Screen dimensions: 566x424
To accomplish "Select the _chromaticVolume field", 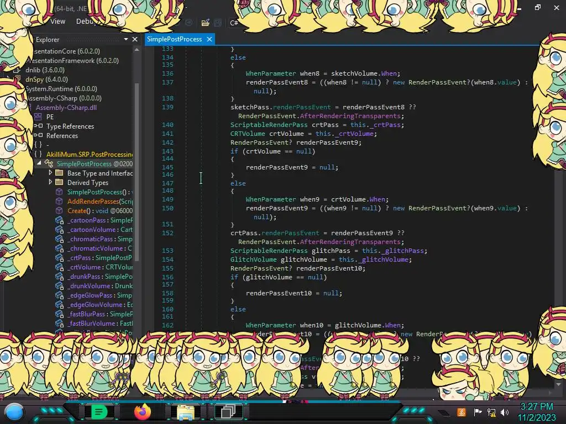I will pyautogui.click(x=100, y=248).
